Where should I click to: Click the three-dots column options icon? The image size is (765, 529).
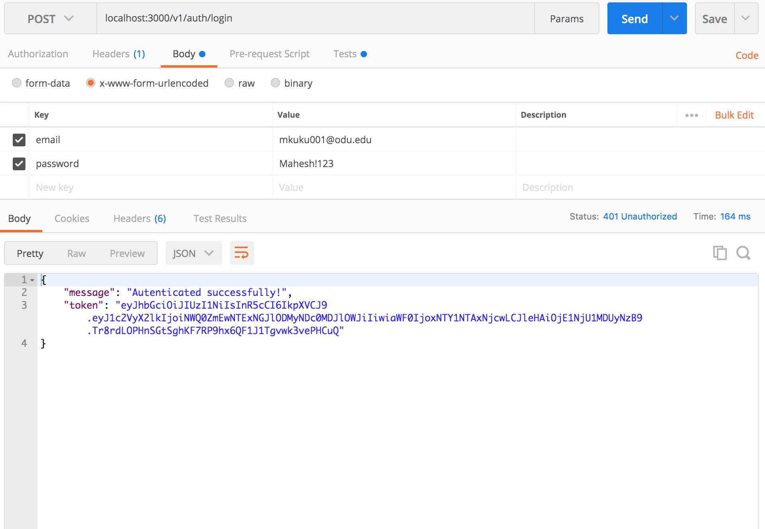coord(691,115)
